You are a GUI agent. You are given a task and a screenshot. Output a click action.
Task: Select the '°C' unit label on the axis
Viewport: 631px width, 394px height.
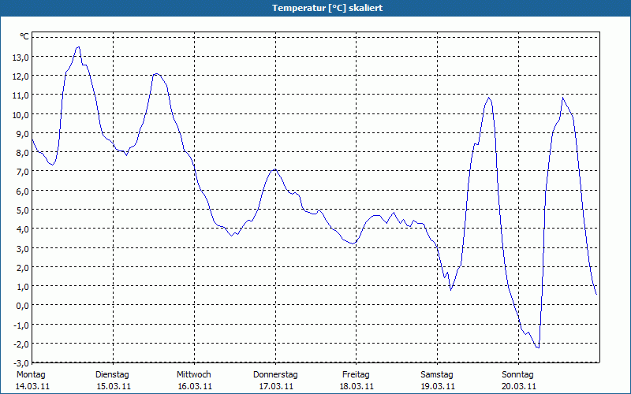24,36
